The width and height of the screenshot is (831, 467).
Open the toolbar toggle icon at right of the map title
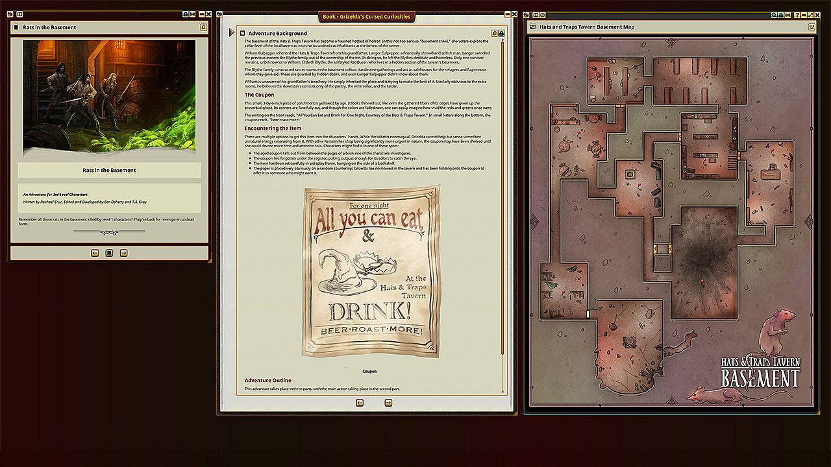812,27
